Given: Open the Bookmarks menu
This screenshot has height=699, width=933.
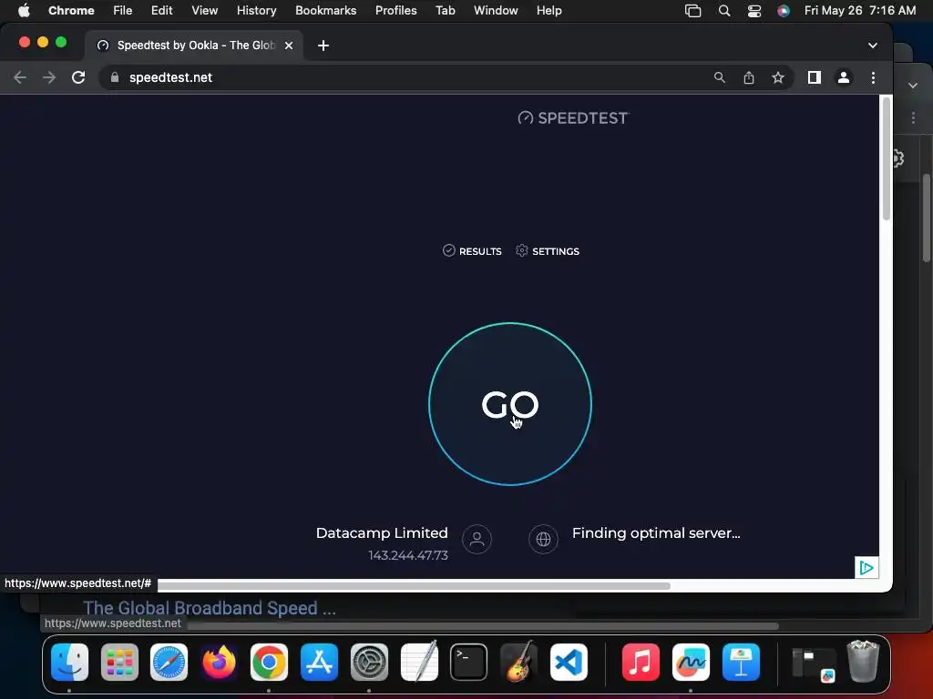Looking at the screenshot, I should [x=325, y=10].
